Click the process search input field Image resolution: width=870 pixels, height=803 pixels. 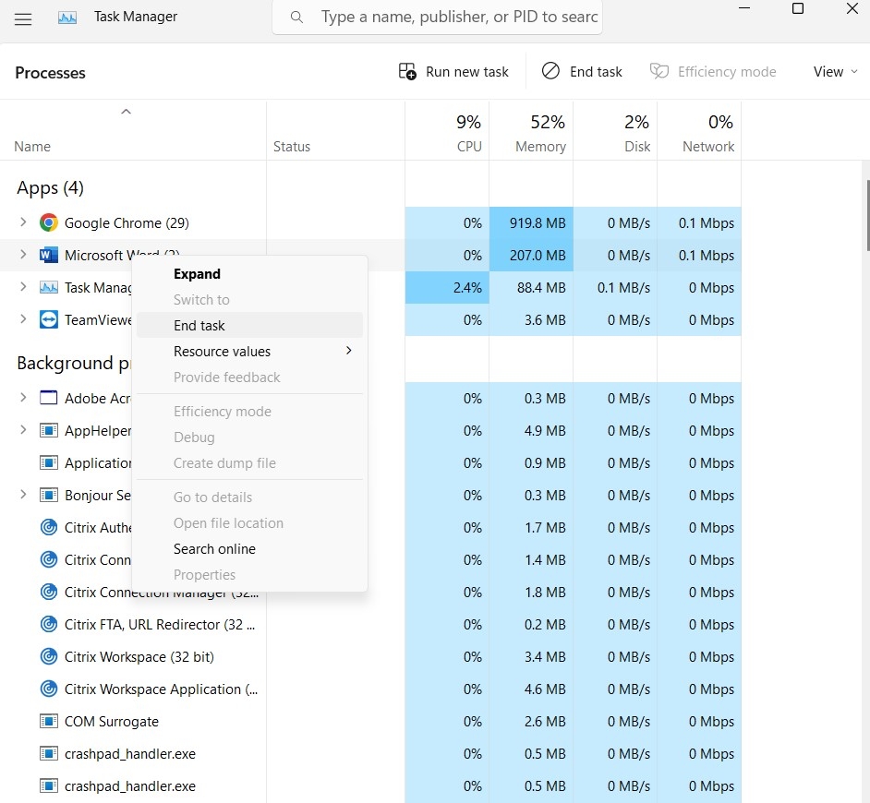[437, 18]
